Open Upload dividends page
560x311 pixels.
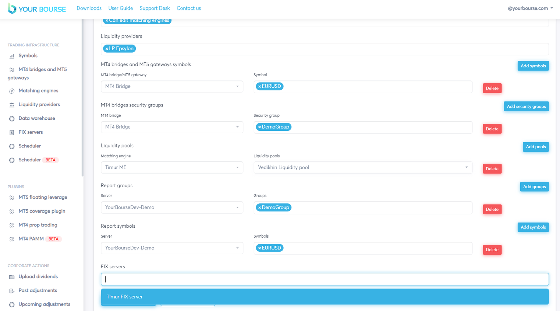(x=38, y=277)
